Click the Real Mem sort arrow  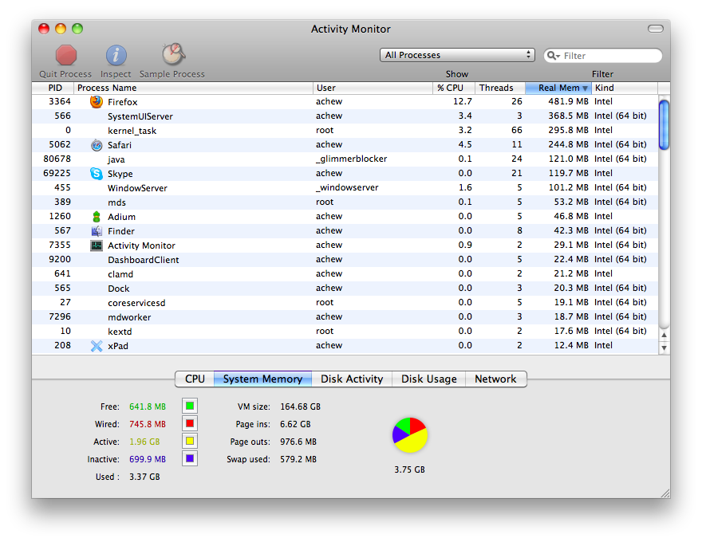586,88
